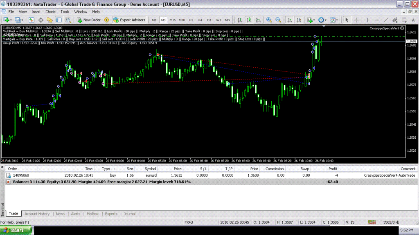
Task: Expand the Templates dropdown arrow
Action: (337, 20)
